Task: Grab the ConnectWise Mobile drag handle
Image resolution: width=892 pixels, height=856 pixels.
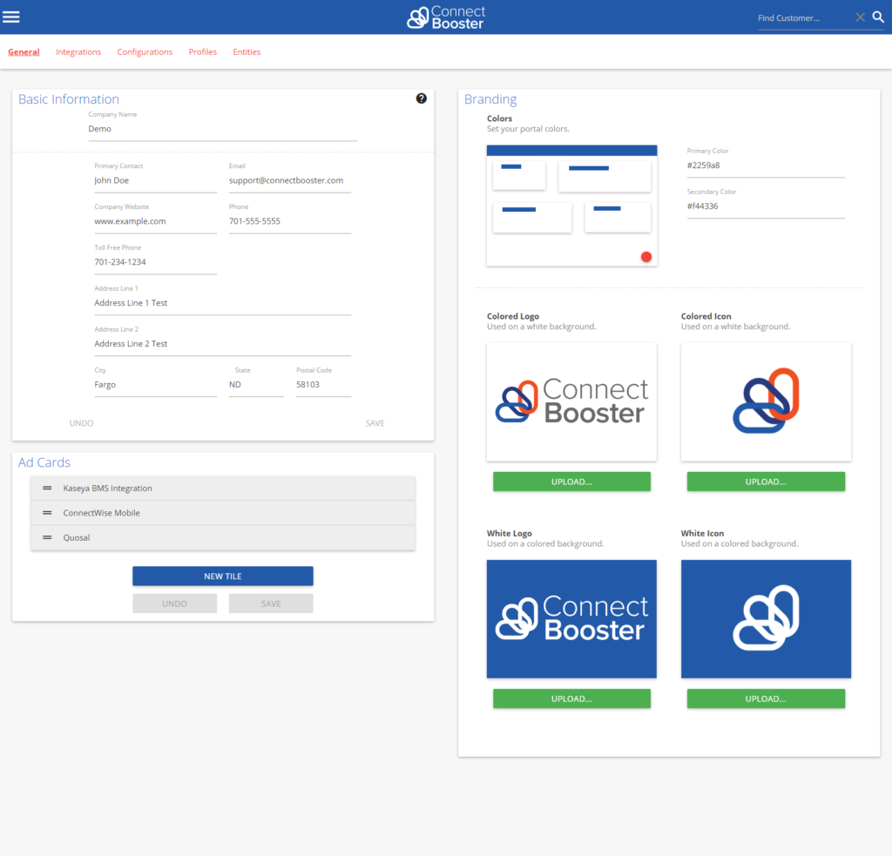Action: pos(47,513)
